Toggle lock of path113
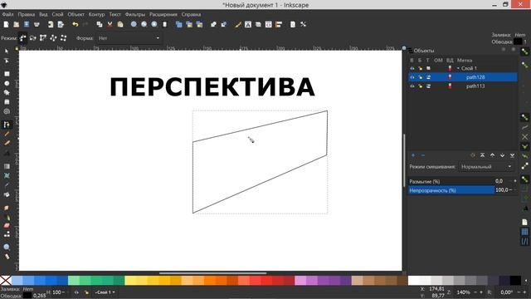531x299 pixels. (x=421, y=86)
